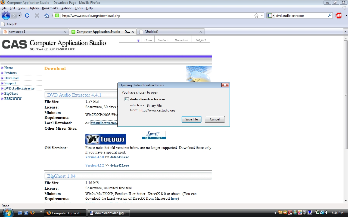
Task: Open the Yahoo! menu
Action: point(66,8)
